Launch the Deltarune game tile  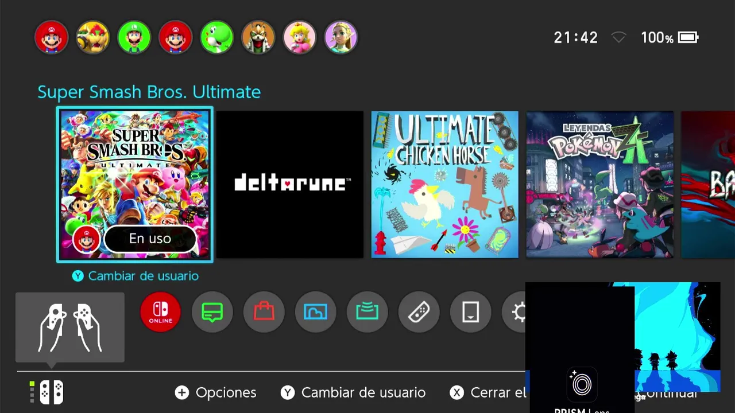click(290, 185)
